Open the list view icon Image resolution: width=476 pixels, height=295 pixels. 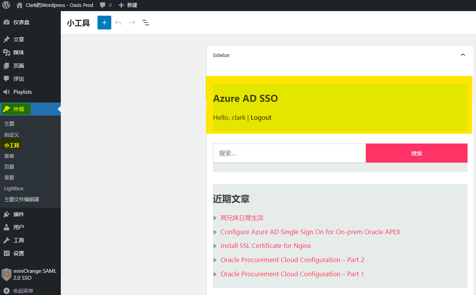[x=146, y=23]
